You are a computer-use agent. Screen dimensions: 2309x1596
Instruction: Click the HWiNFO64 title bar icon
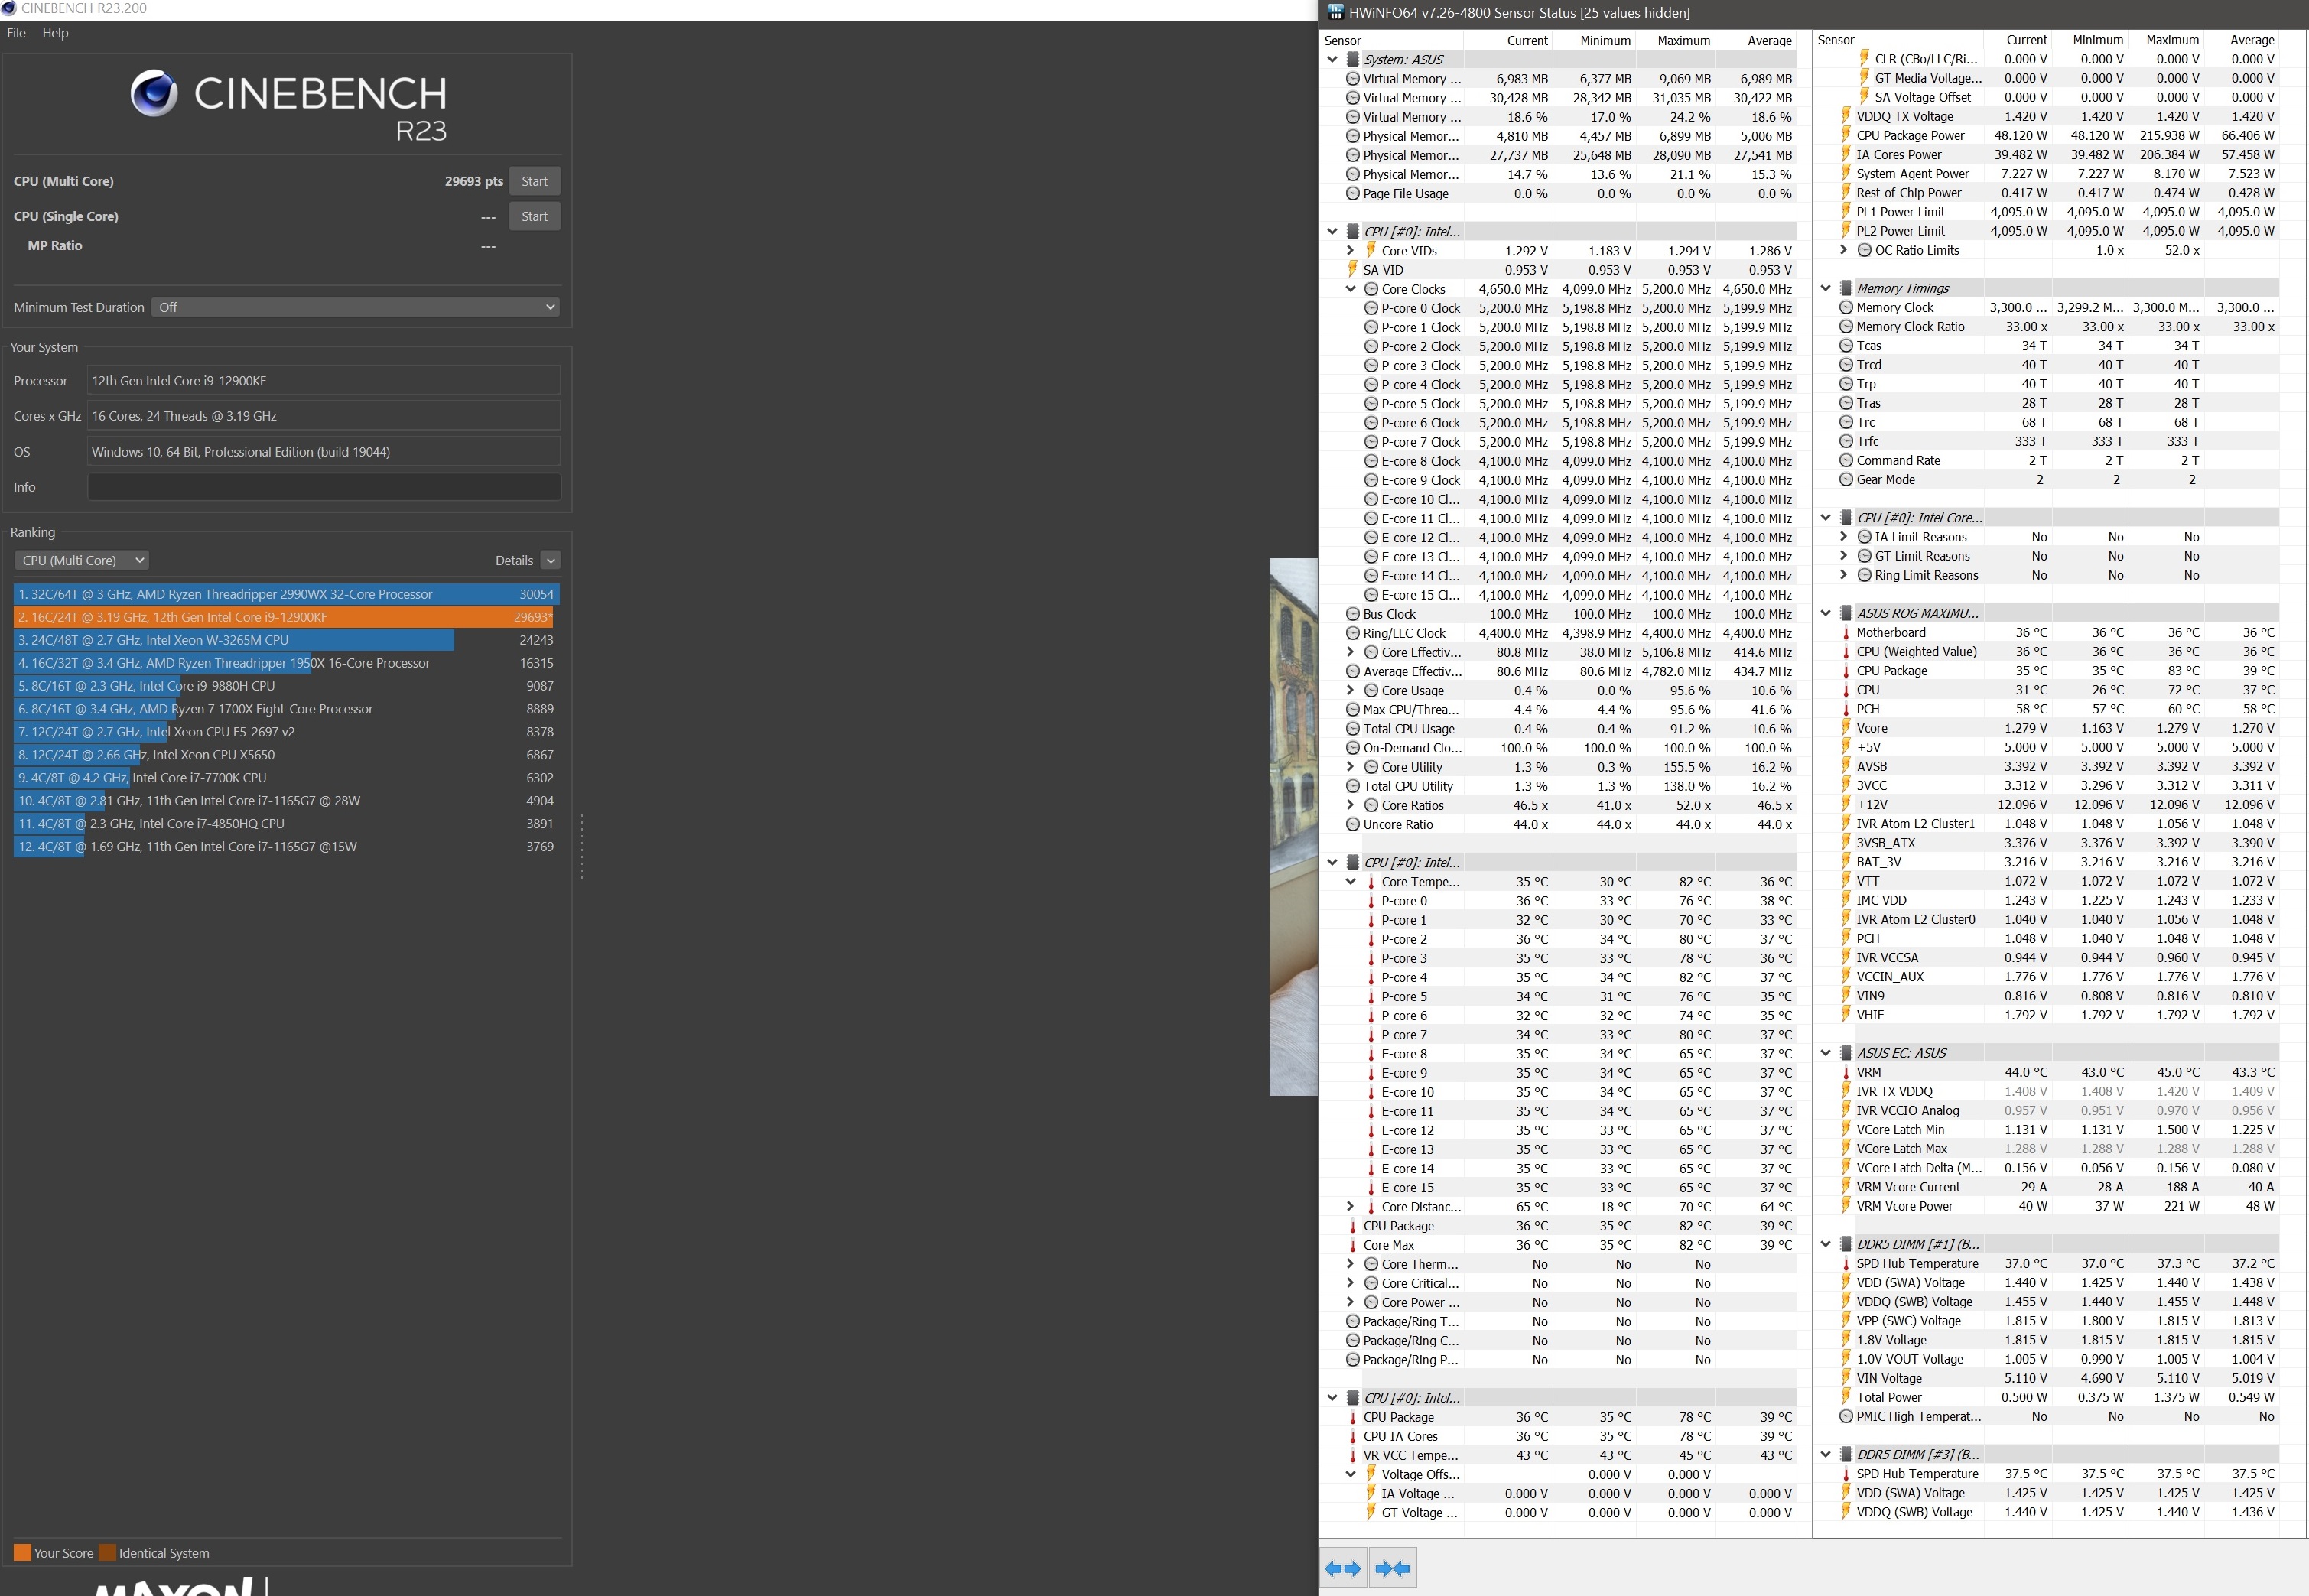1335,12
